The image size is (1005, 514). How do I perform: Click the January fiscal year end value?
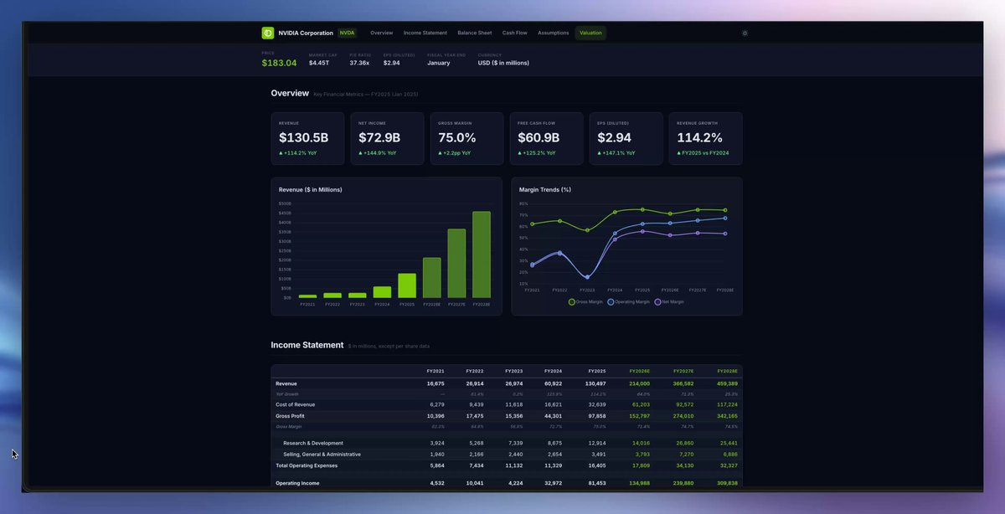pyautogui.click(x=439, y=63)
